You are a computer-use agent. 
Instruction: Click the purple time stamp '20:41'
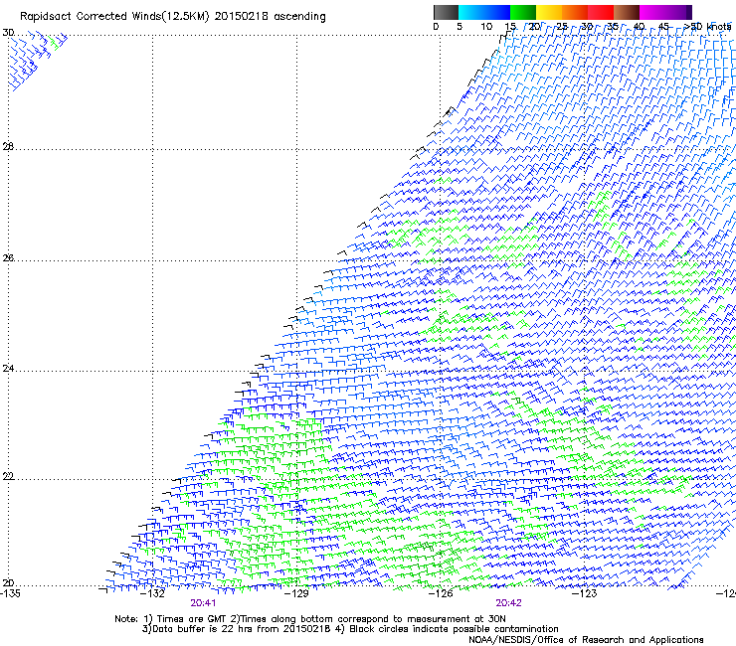click(x=203, y=603)
